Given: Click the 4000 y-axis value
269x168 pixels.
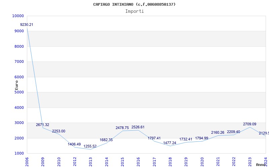Looking at the screenshot, I should pos(19,108).
